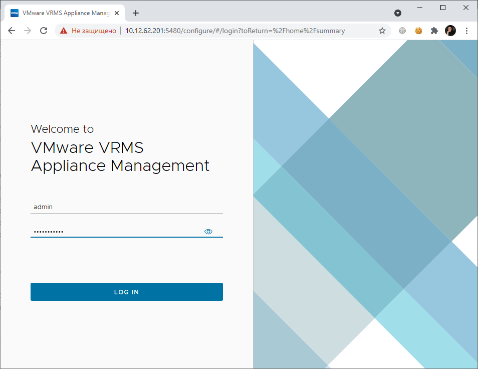This screenshot has height=369, width=478.
Task: Select the URL in the address bar
Action: coord(235,31)
